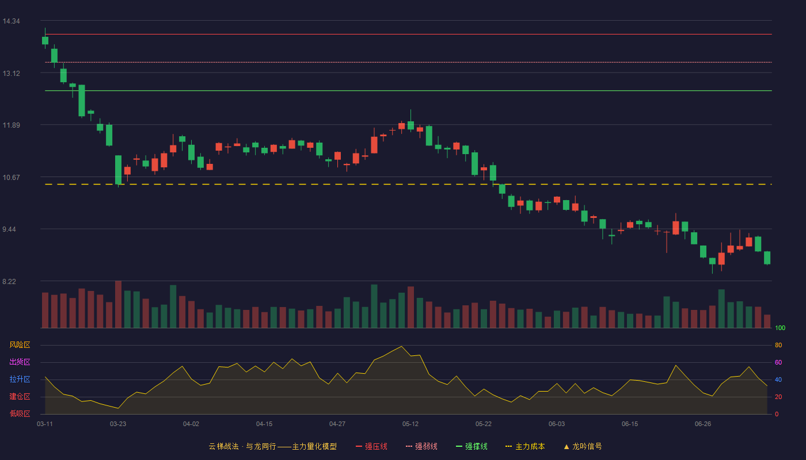Select the 建仓区 zone label
This screenshot has width=806, height=460.
click(20, 397)
